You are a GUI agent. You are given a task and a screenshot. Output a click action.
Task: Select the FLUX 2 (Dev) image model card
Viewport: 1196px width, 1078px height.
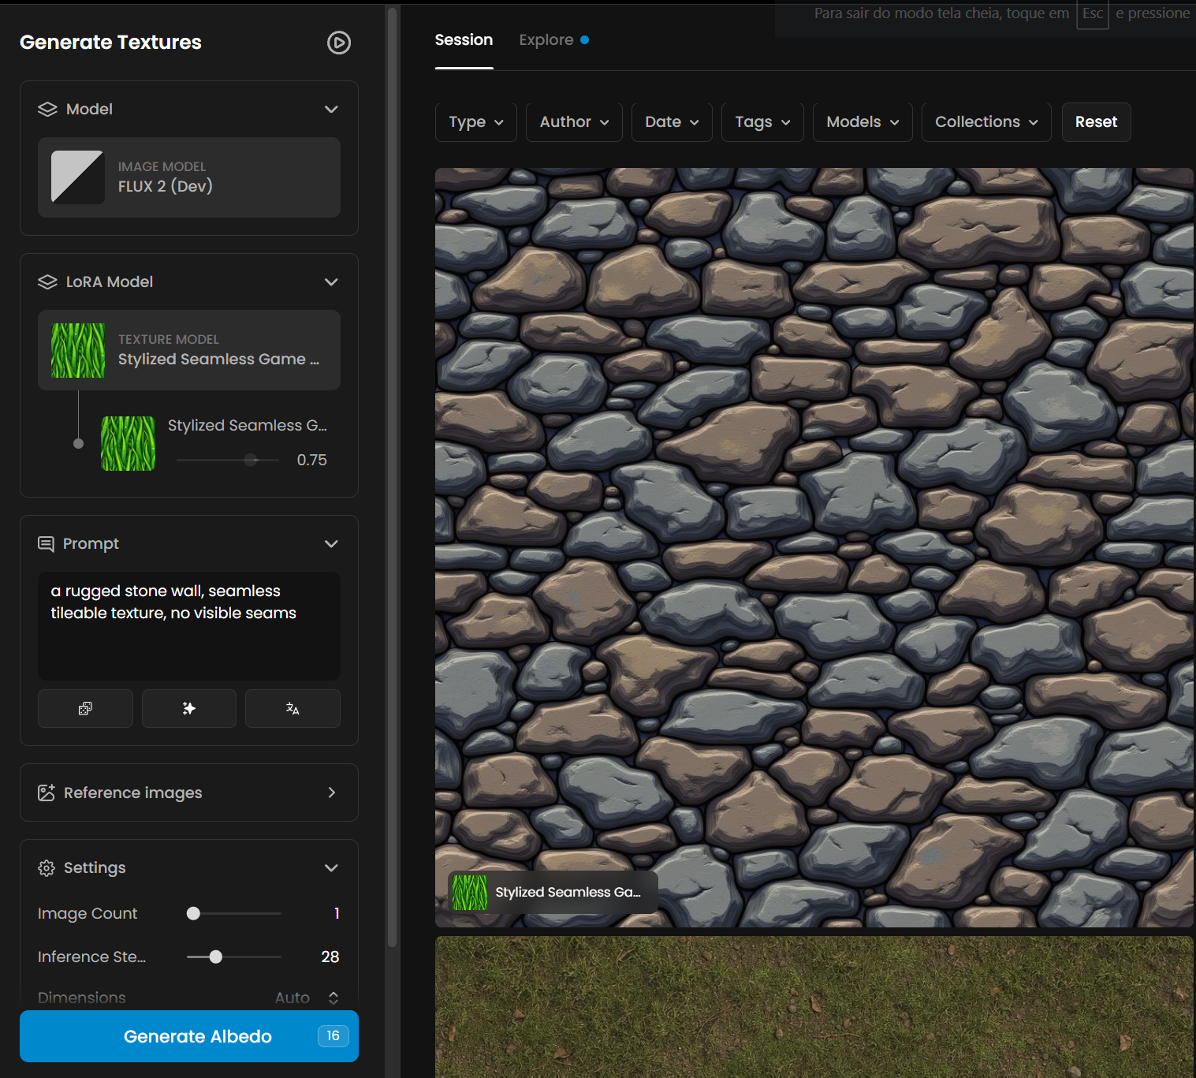(x=189, y=177)
